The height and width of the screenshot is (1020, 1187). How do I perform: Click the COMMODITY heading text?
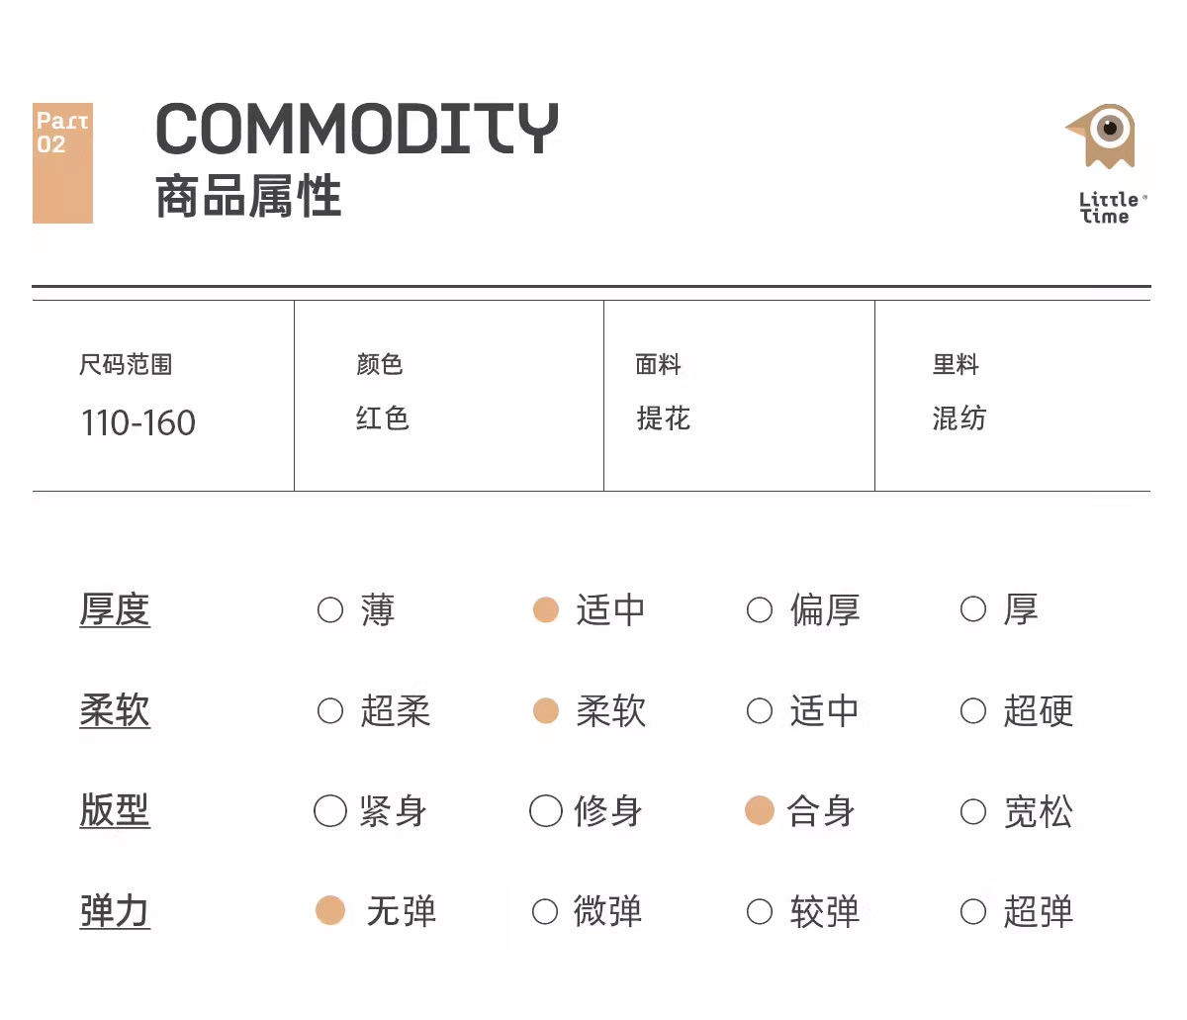click(357, 130)
